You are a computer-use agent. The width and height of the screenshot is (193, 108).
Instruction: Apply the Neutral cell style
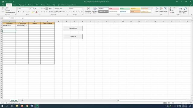click(135, 9)
